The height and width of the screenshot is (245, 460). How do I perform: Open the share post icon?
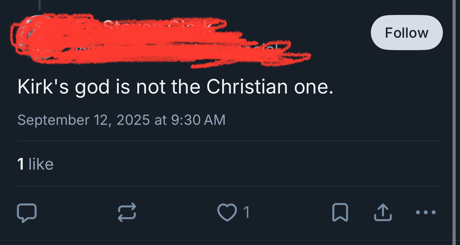click(x=382, y=213)
